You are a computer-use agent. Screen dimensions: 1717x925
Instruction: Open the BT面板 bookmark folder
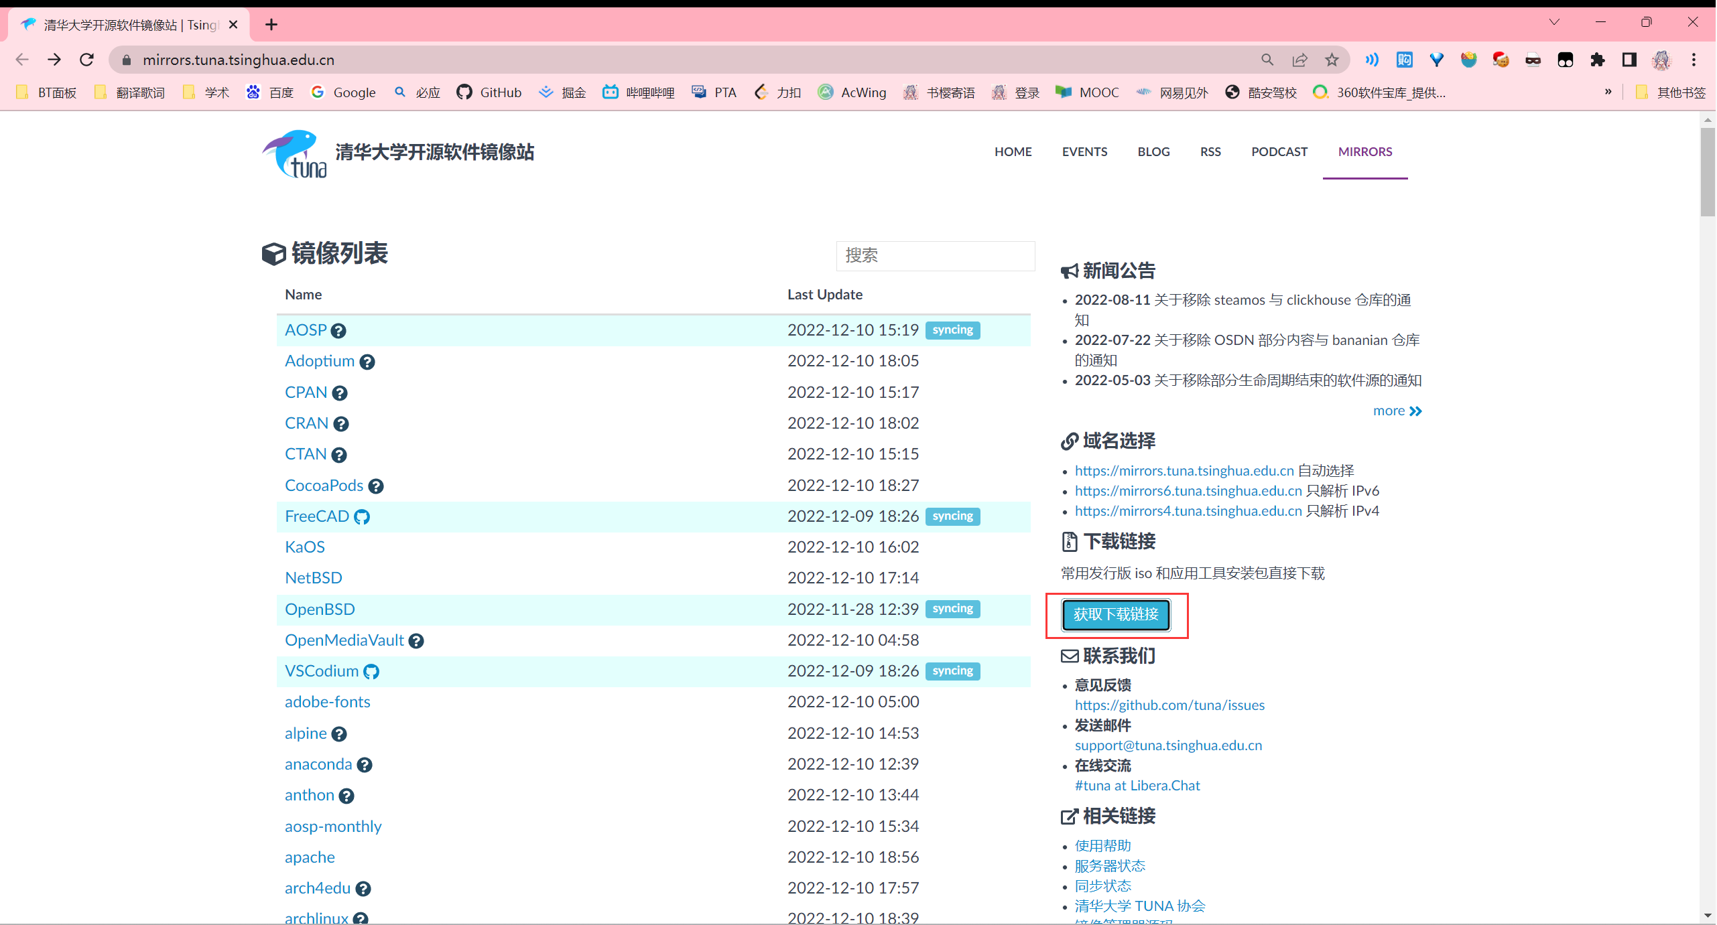[46, 92]
